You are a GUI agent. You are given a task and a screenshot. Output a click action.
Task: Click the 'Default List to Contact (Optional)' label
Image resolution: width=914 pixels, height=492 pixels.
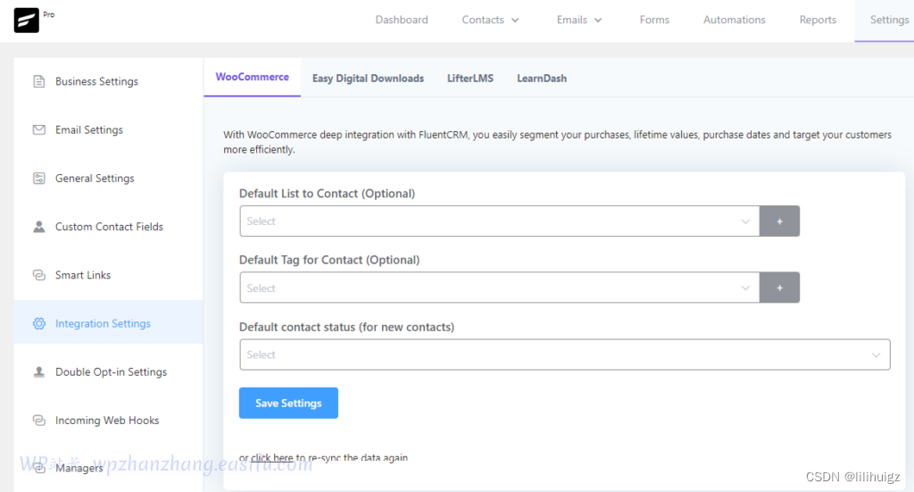(x=327, y=194)
